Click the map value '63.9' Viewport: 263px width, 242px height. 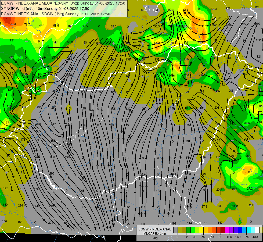157,43
